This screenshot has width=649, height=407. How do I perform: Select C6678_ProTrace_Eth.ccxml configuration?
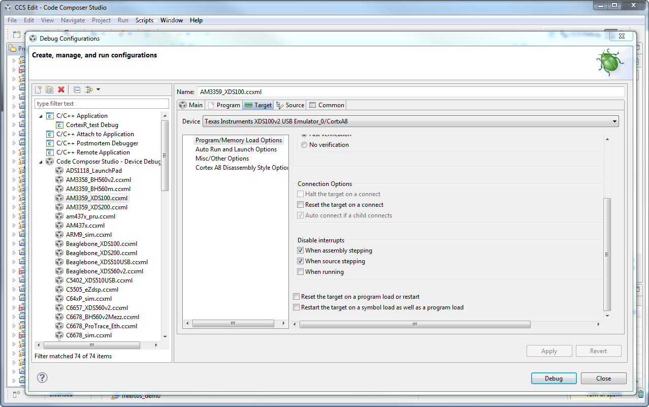tap(102, 326)
